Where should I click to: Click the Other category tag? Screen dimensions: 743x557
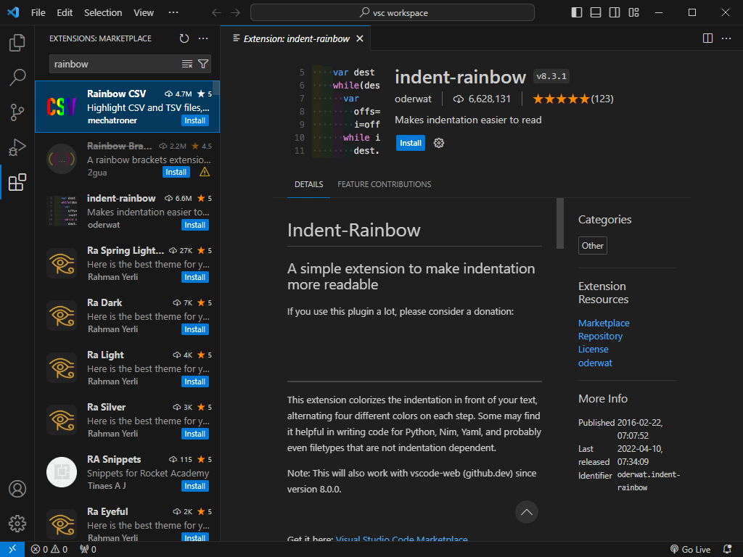coord(592,246)
